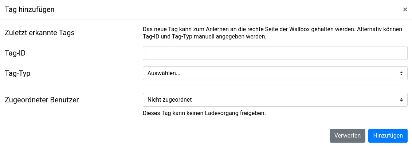Expand the Zugeordneter Benutzer dropdown
Image resolution: width=412 pixels, height=147 pixels.
[275, 99]
